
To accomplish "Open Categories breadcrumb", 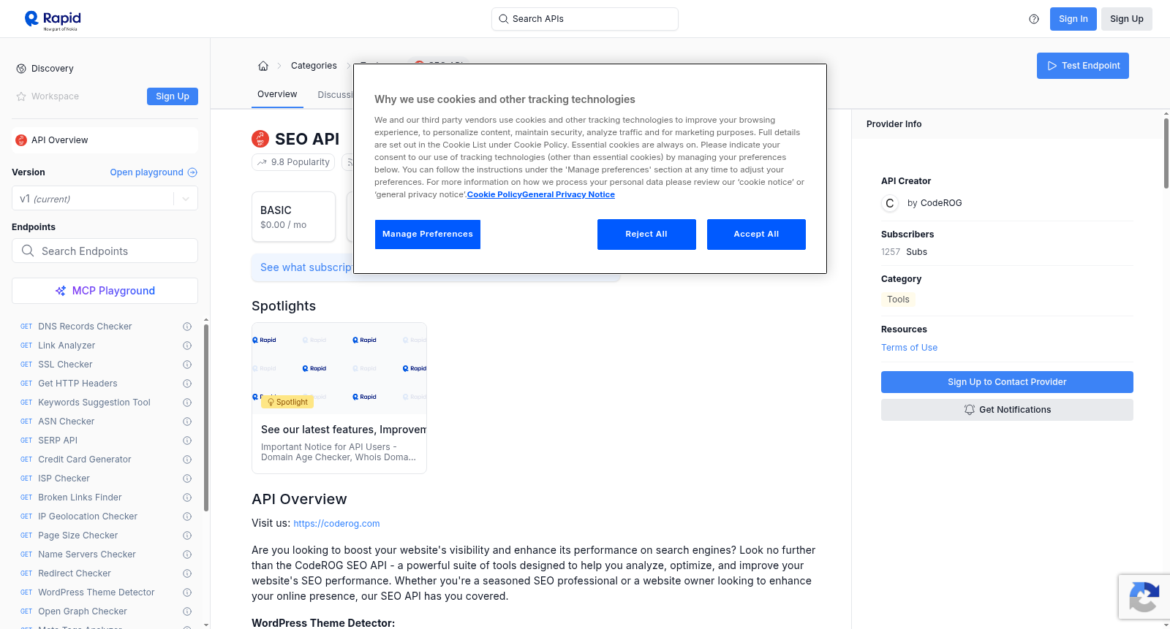I will tap(314, 66).
